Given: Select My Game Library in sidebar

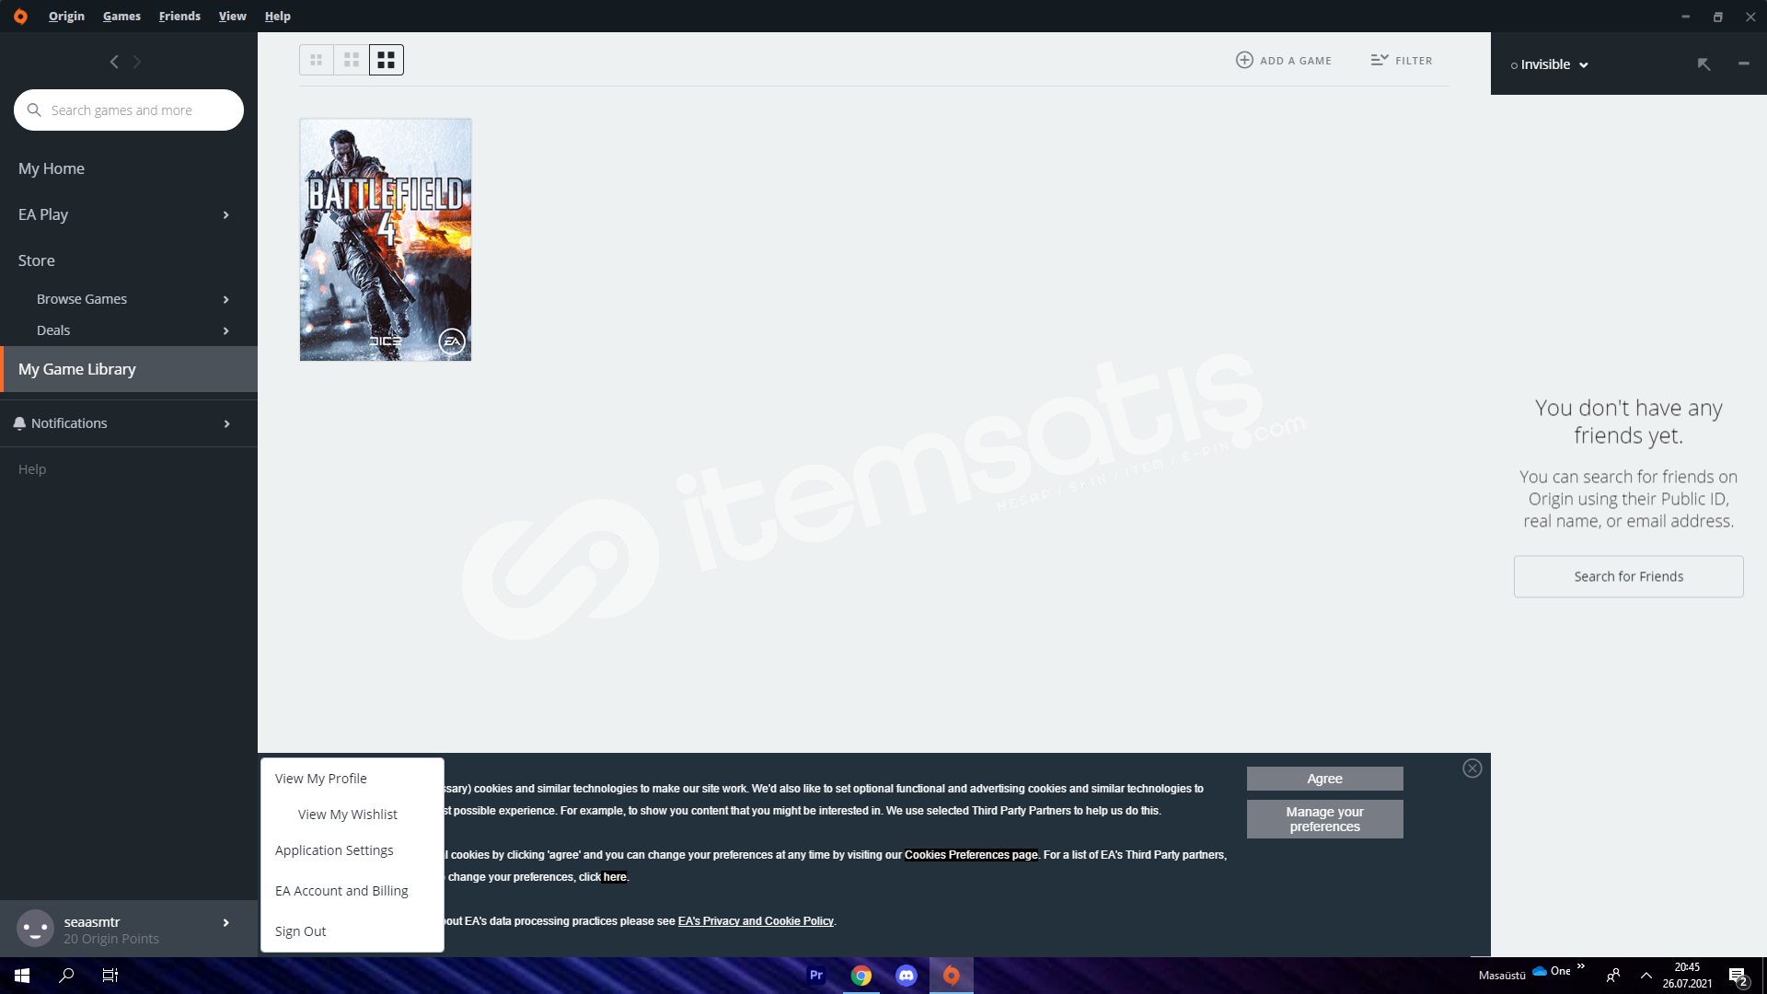Looking at the screenshot, I should point(129,369).
